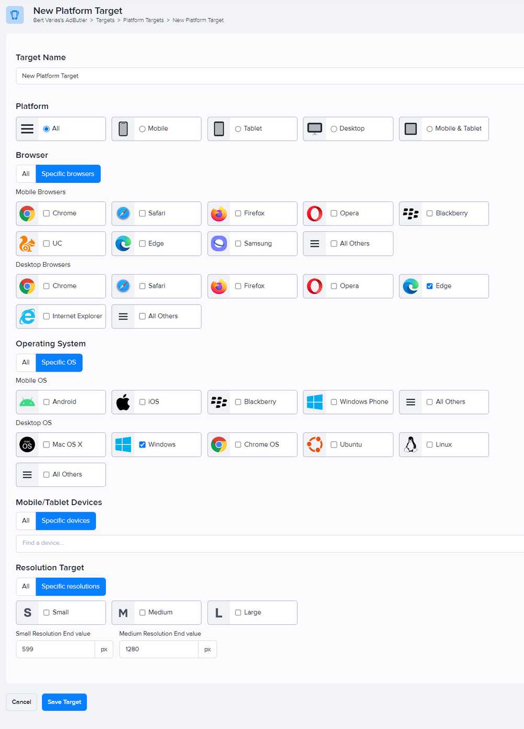The width and height of the screenshot is (524, 729).
Task: Switch Operating System setting to All
Action: 26,363
